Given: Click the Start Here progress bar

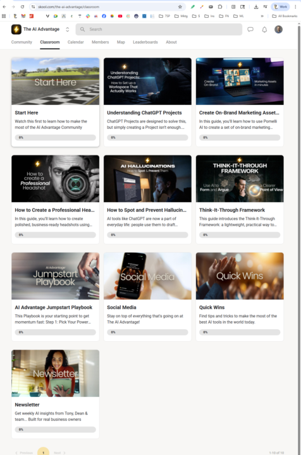Looking at the screenshot, I should 55,138.
